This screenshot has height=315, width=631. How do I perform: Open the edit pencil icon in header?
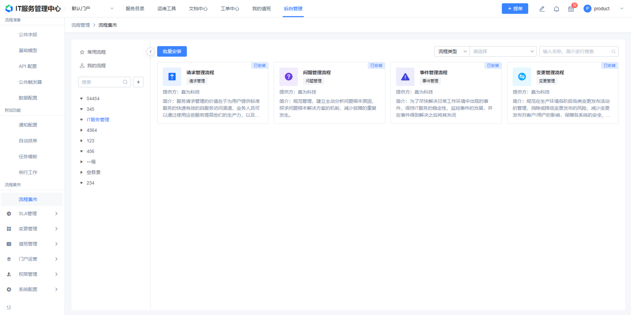(542, 9)
